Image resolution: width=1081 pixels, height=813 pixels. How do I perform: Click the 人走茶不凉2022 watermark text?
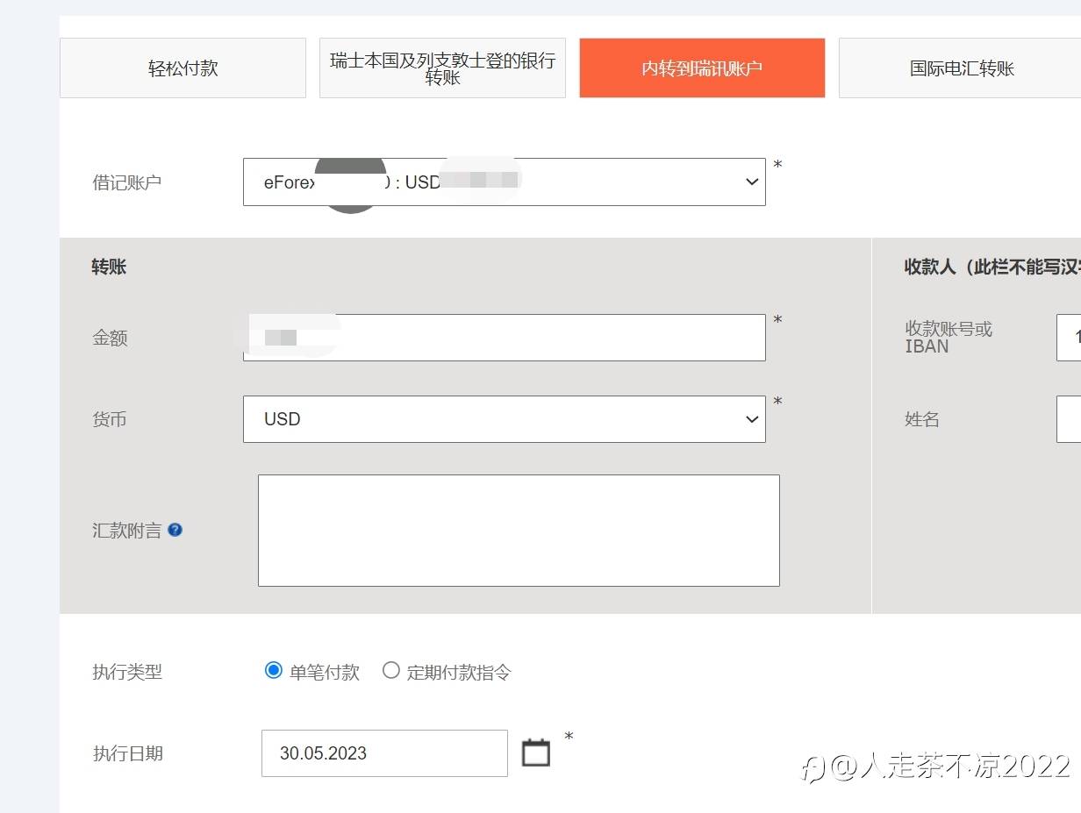pos(952,767)
